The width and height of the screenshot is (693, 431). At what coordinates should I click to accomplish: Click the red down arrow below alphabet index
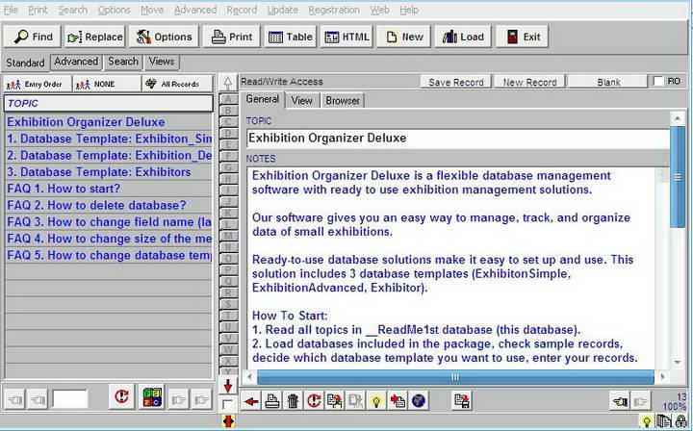228,387
